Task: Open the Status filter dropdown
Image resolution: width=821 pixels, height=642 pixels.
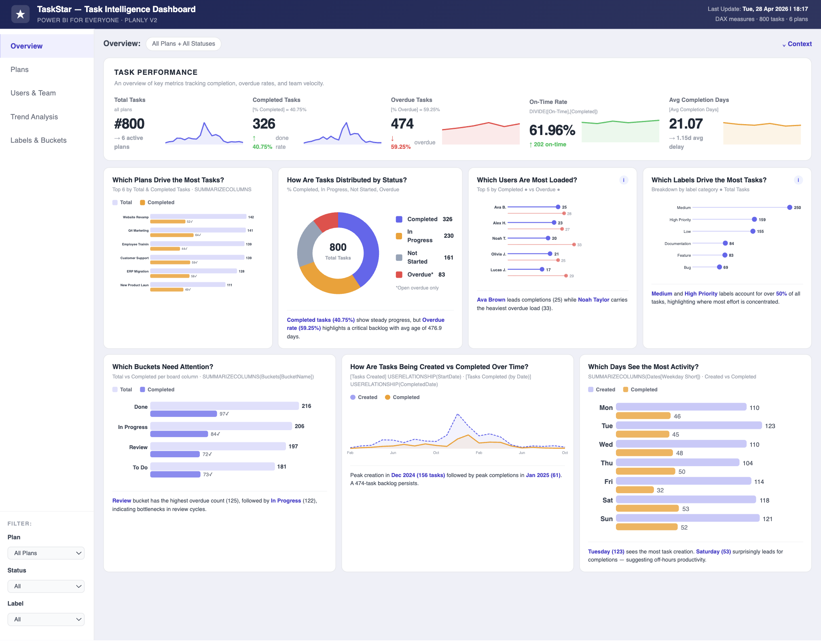Action: 46,586
